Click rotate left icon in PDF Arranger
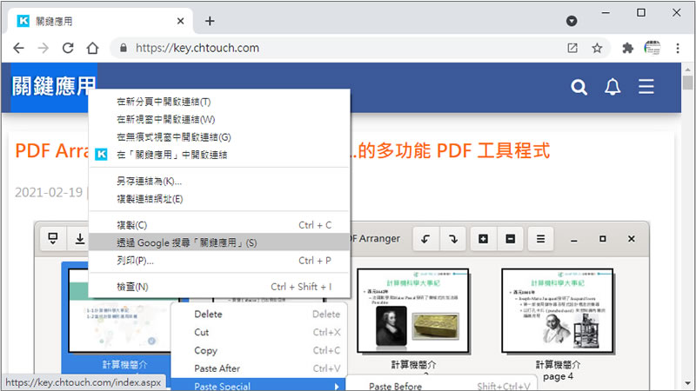 [x=425, y=239]
